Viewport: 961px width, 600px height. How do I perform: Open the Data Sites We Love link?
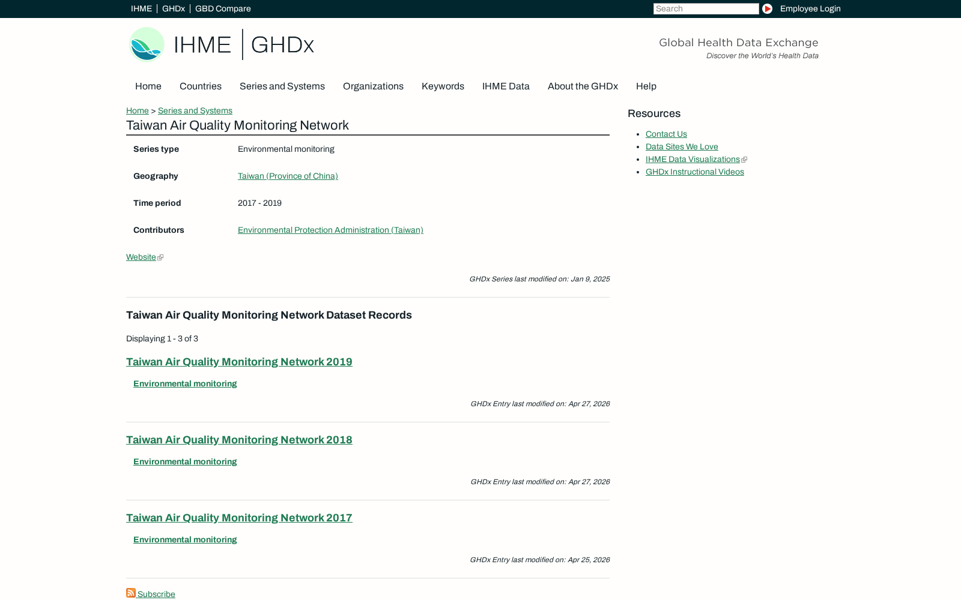coord(682,146)
